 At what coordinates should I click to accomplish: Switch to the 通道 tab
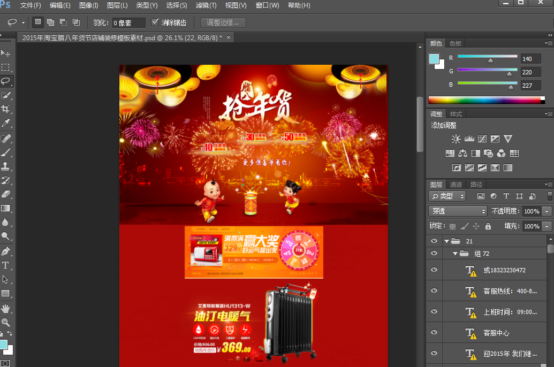tap(456, 185)
